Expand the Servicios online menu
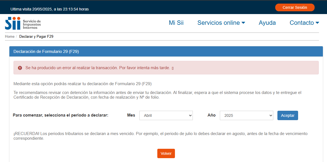The width and height of the screenshot is (327, 162). 221,23
